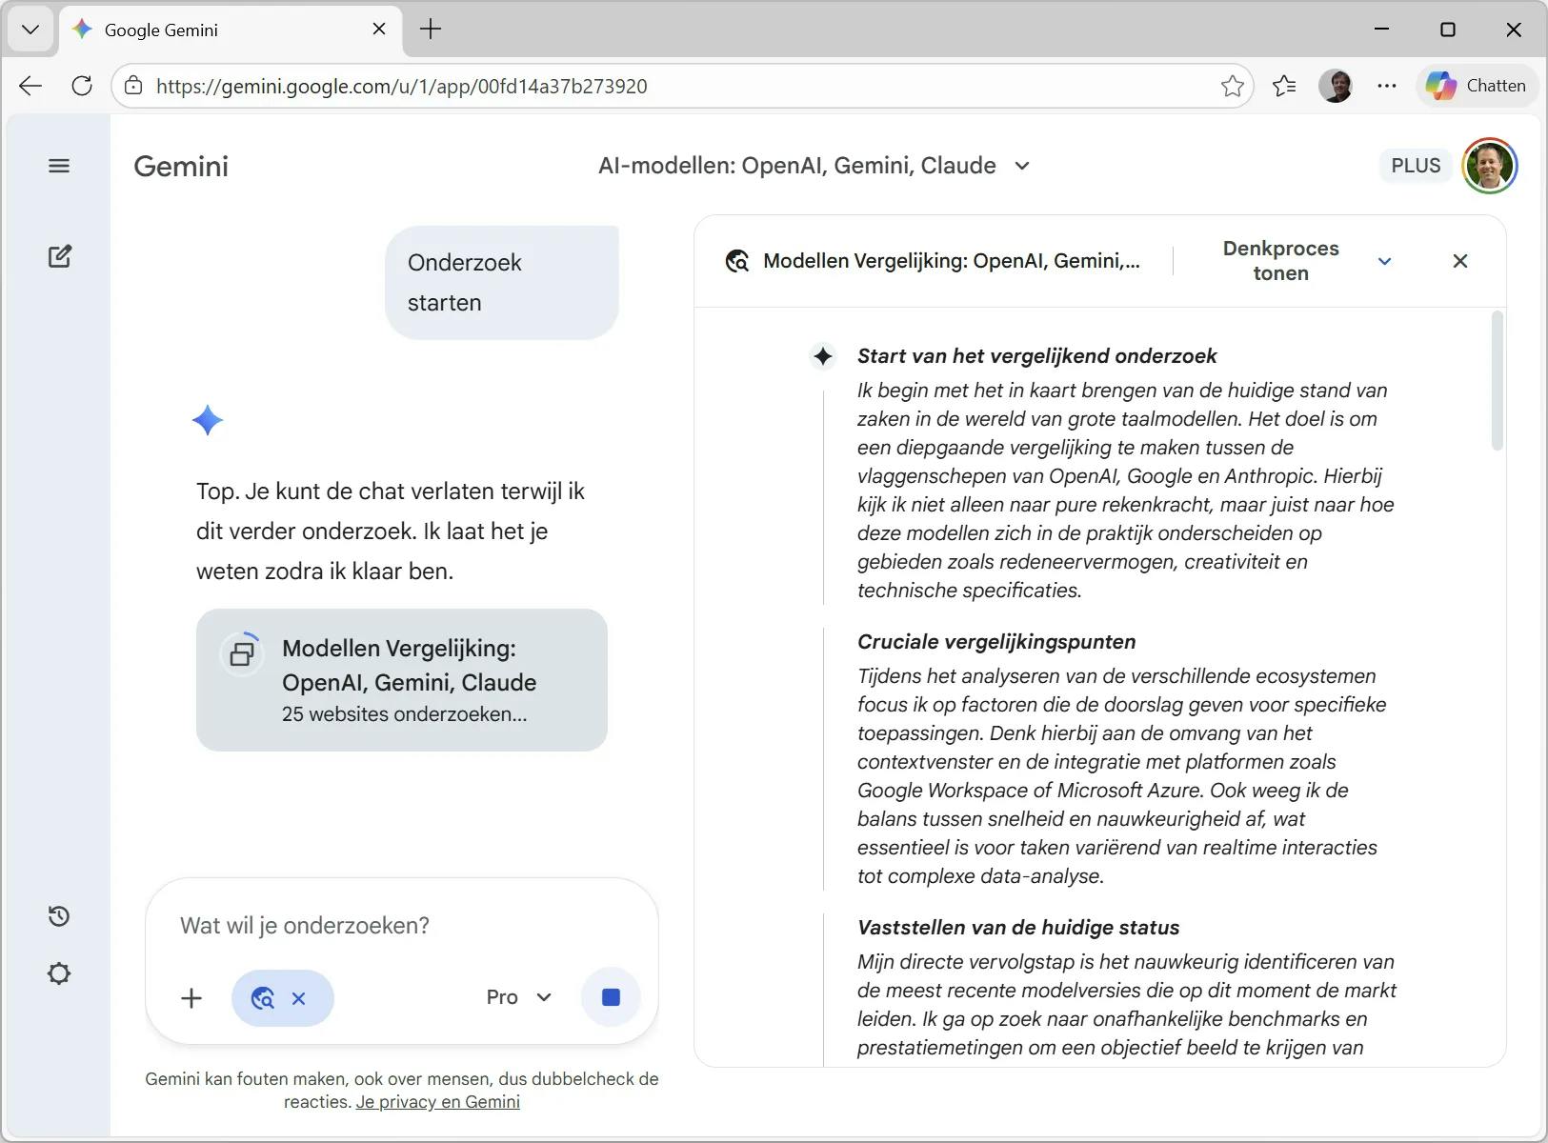Click the heading Vaststellen van de huidige status
The image size is (1548, 1143).
(1018, 928)
